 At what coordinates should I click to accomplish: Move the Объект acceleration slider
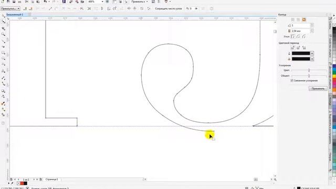coord(309,76)
